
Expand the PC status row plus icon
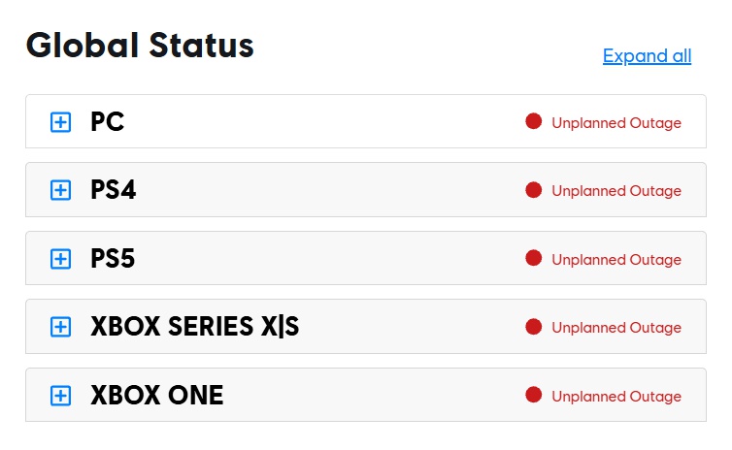(60, 122)
